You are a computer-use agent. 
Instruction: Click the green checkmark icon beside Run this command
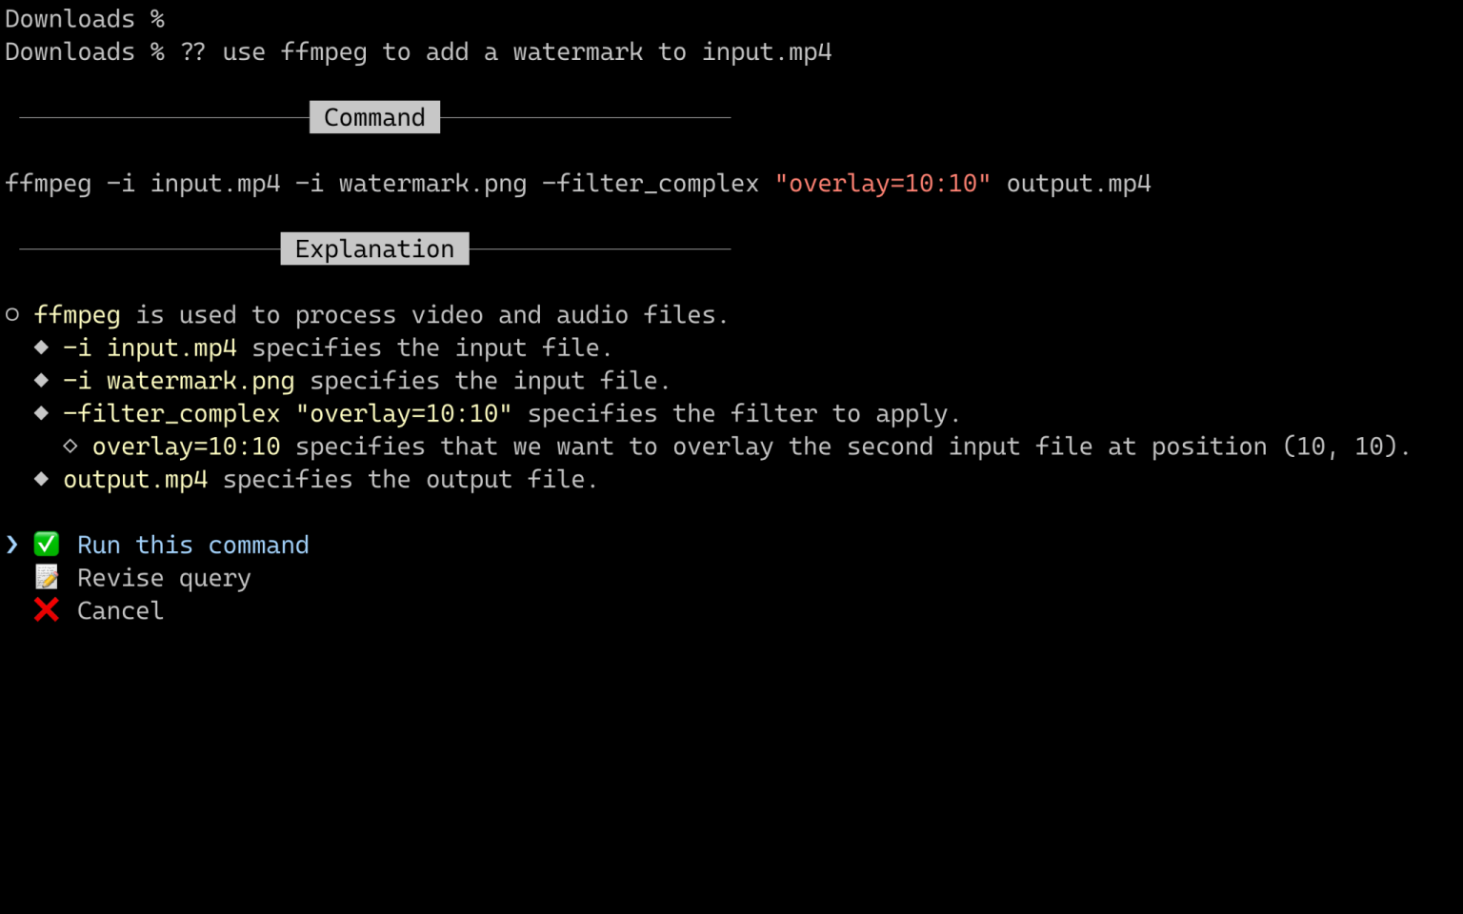click(46, 544)
